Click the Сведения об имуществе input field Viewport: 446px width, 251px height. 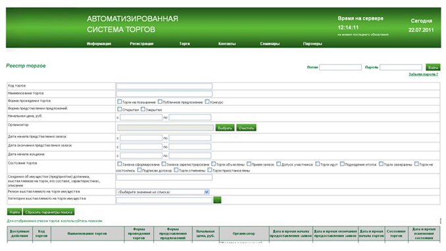pyautogui.click(x=164, y=177)
